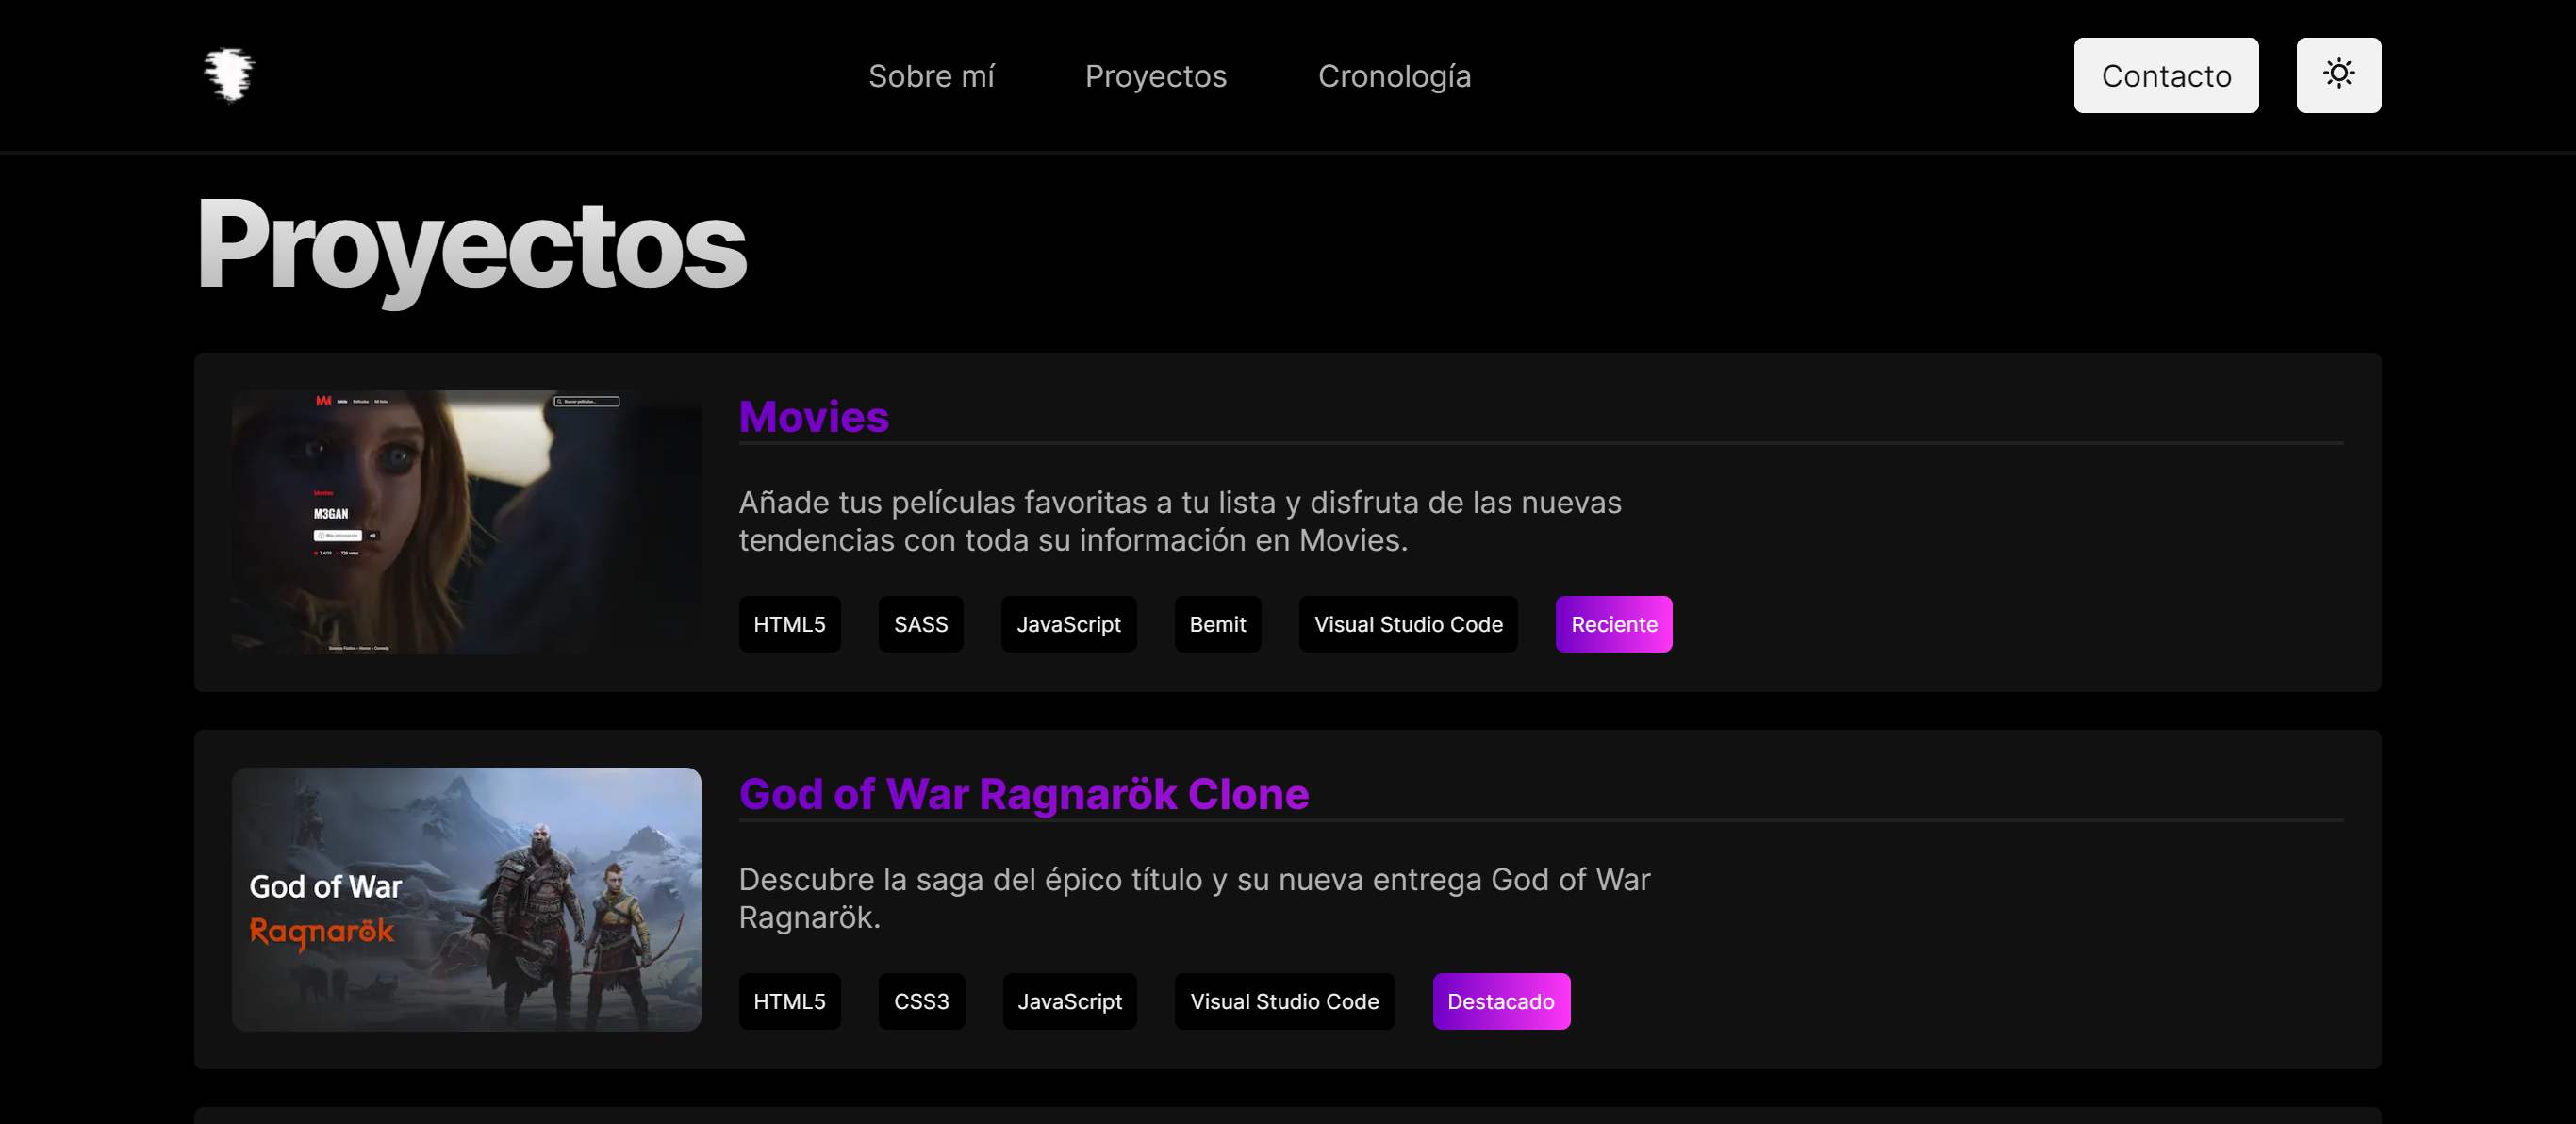Select the CSS3 tag chip

tap(920, 1001)
